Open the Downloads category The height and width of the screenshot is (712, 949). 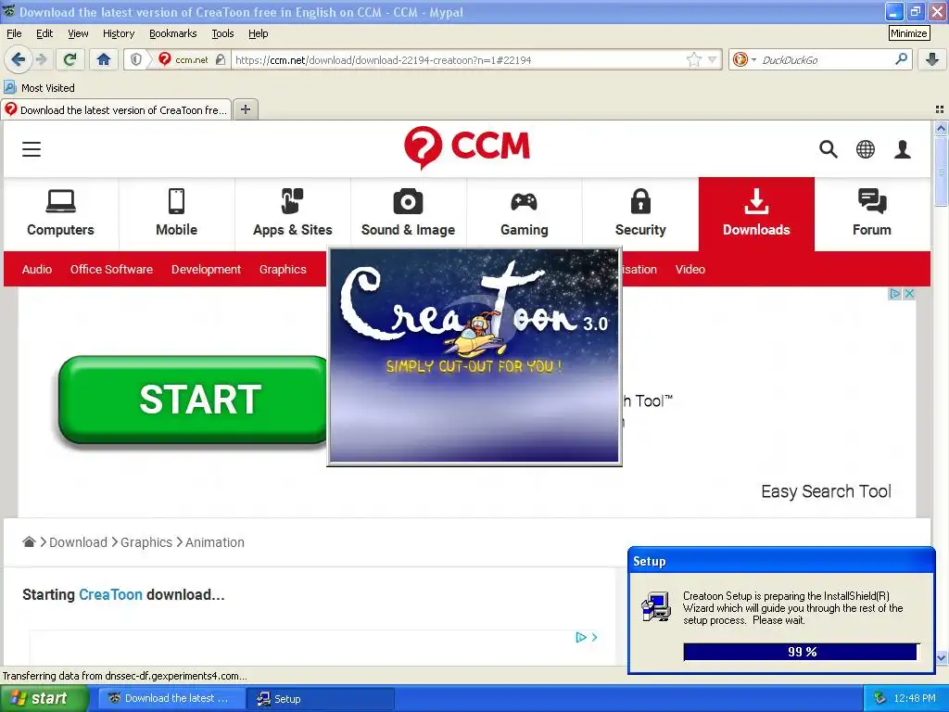pyautogui.click(x=756, y=214)
